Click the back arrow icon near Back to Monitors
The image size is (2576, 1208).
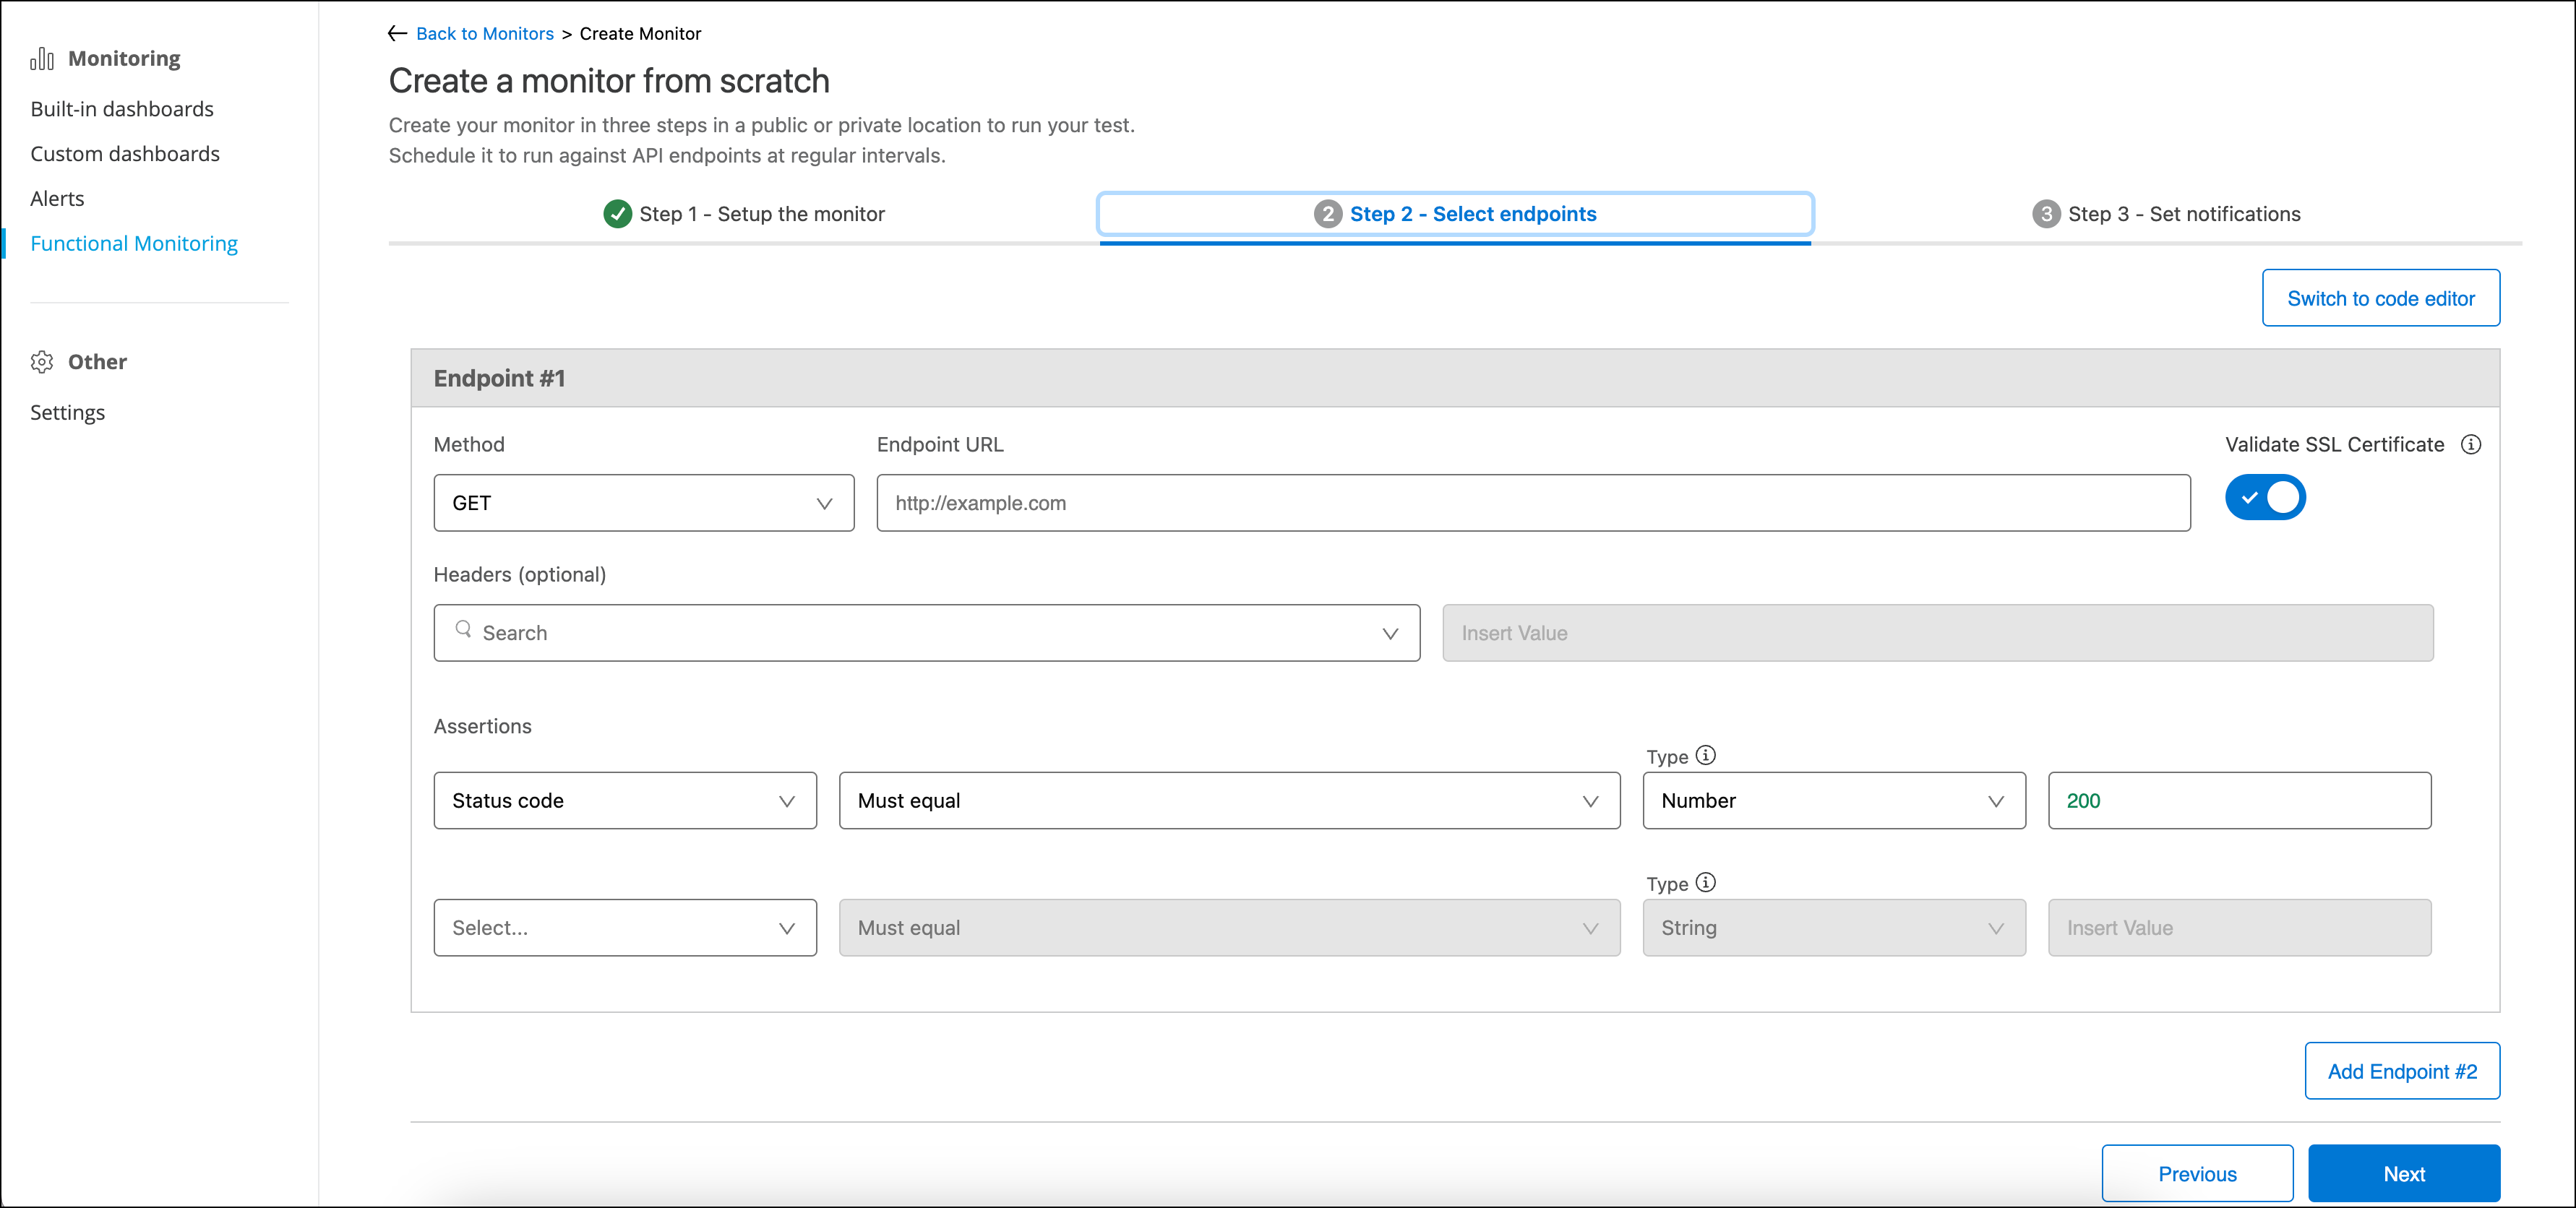tap(397, 34)
